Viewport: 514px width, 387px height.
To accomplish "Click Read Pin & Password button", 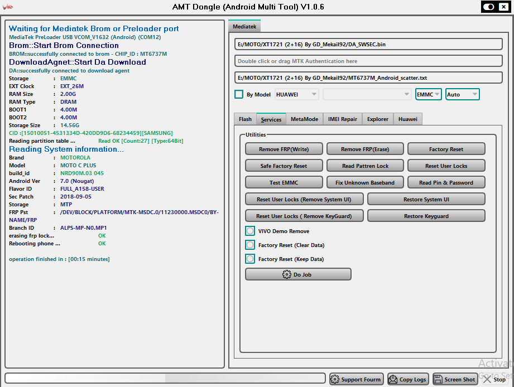I will click(446, 182).
